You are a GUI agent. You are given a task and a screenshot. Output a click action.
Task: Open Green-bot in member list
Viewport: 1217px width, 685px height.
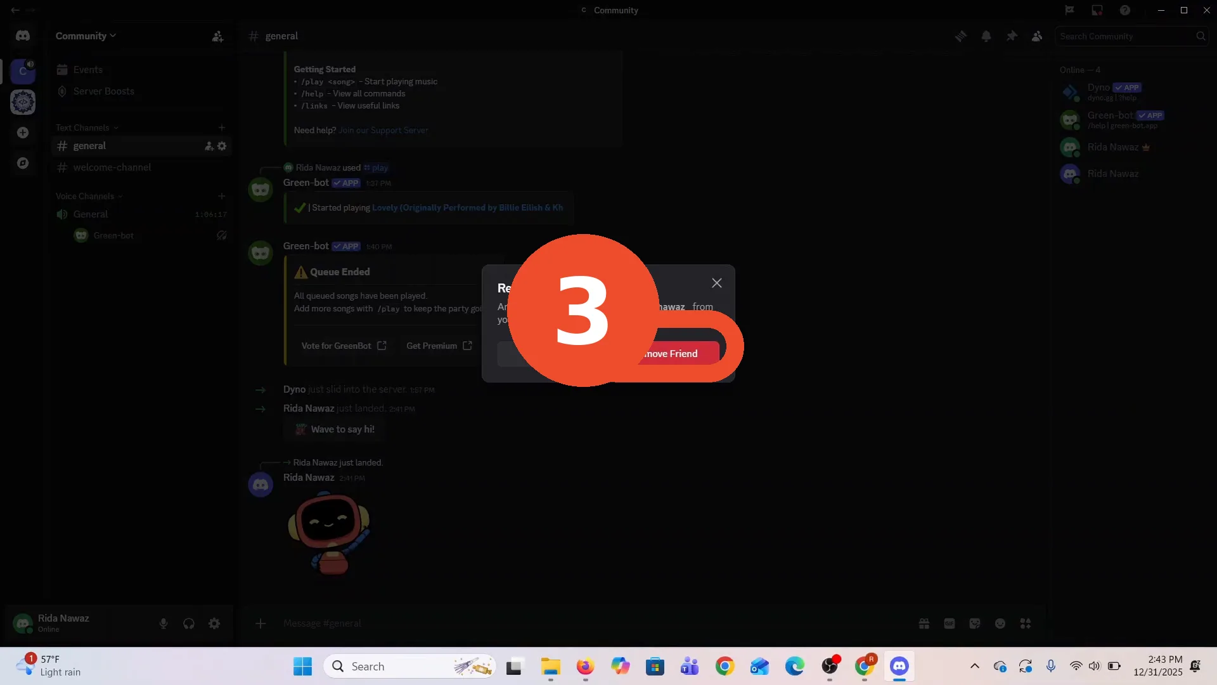tap(1132, 119)
